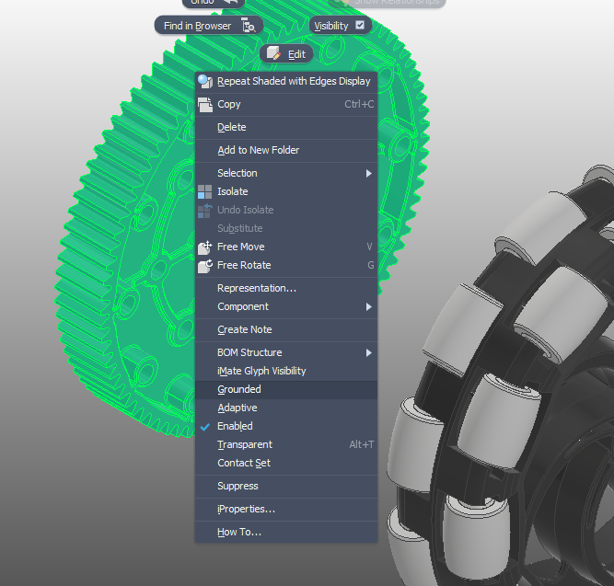The height and width of the screenshot is (586, 614).
Task: Select Contact Set option
Action: point(286,463)
